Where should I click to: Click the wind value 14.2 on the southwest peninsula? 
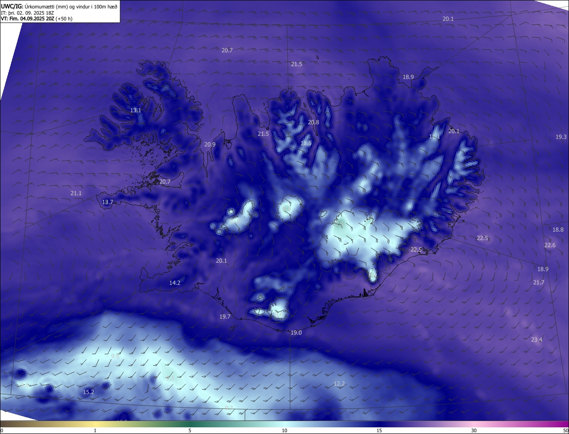pyautogui.click(x=175, y=283)
